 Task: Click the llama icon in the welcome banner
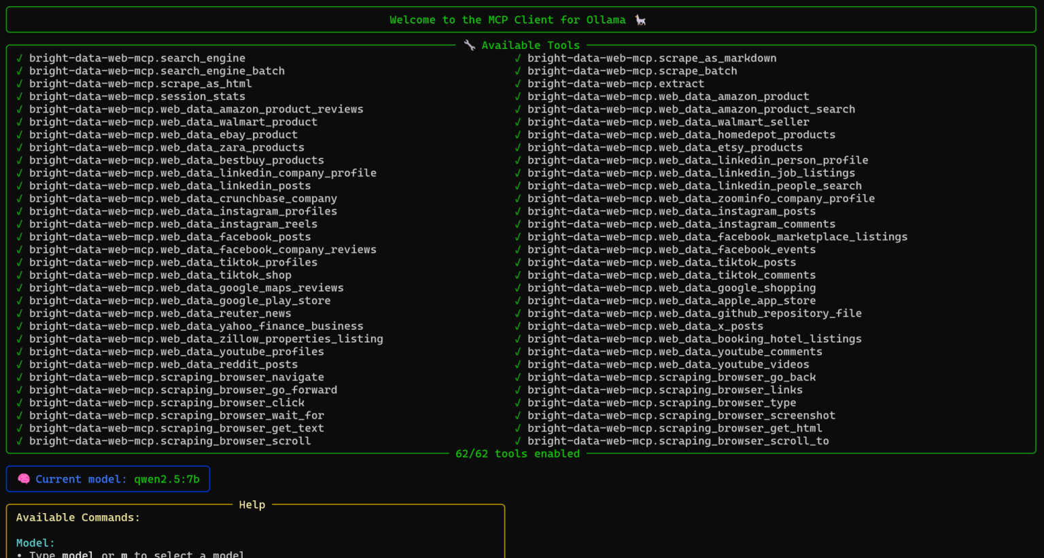[640, 20]
